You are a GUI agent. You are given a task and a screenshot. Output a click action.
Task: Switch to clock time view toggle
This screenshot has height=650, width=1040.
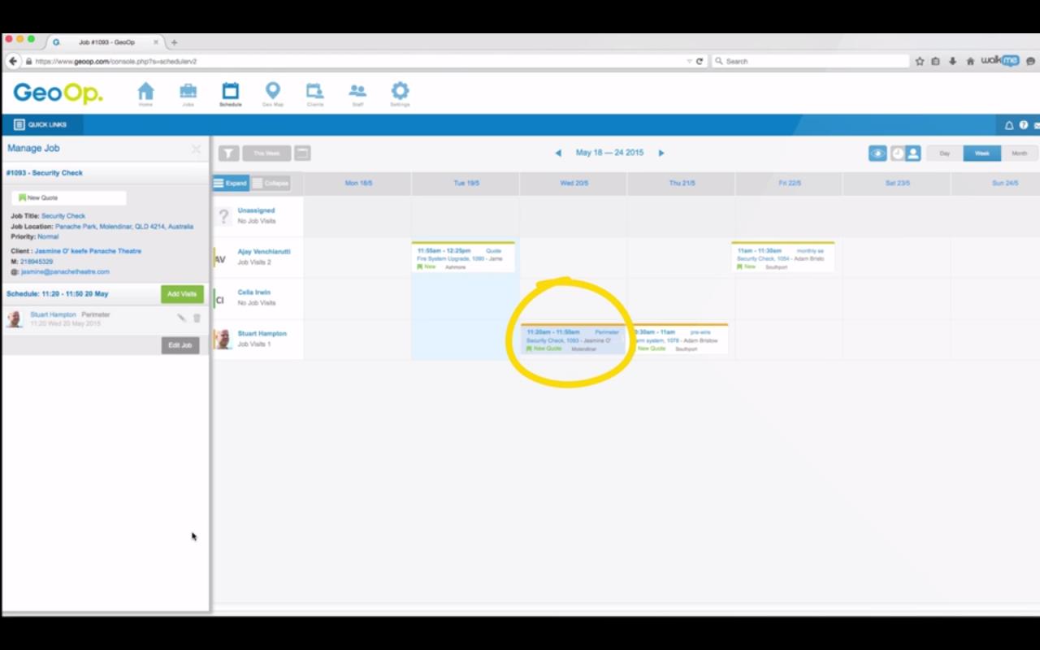pyautogui.click(x=897, y=153)
